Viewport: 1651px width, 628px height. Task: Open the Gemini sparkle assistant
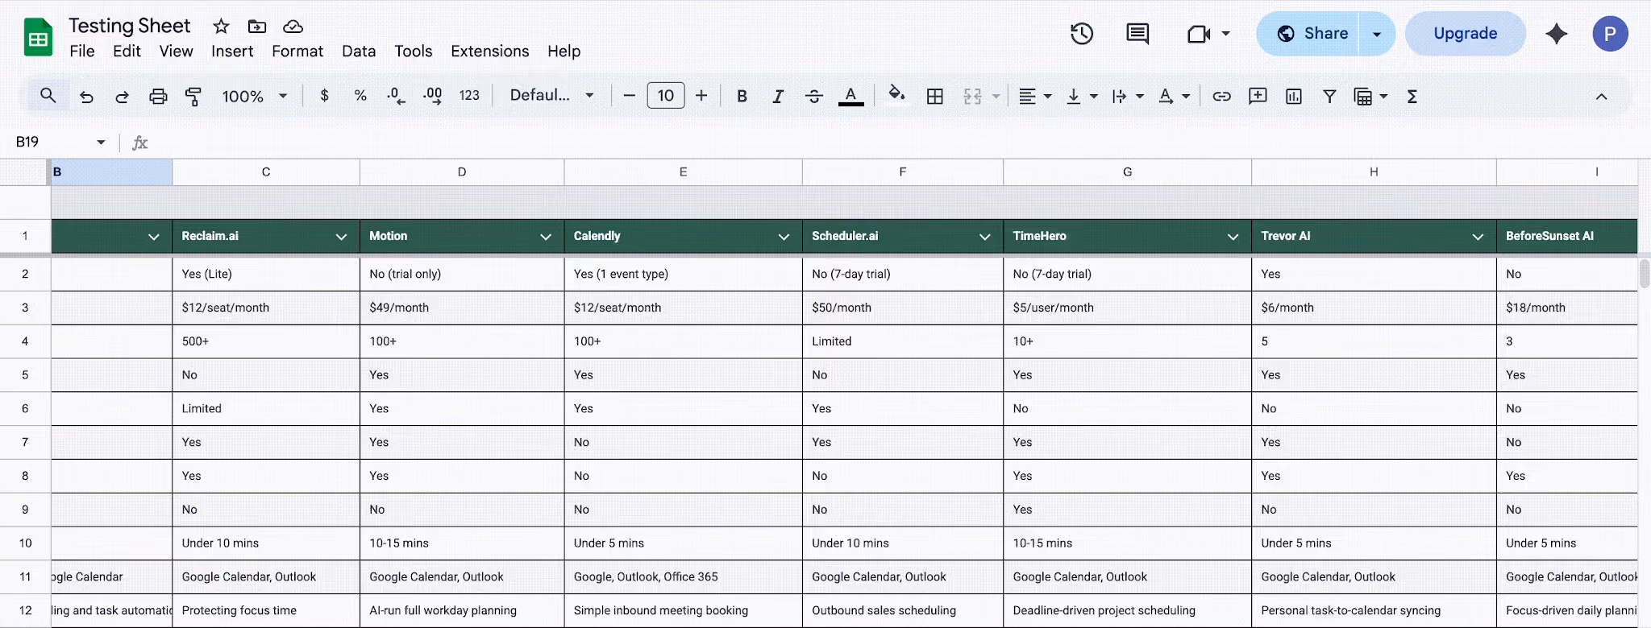[1557, 34]
